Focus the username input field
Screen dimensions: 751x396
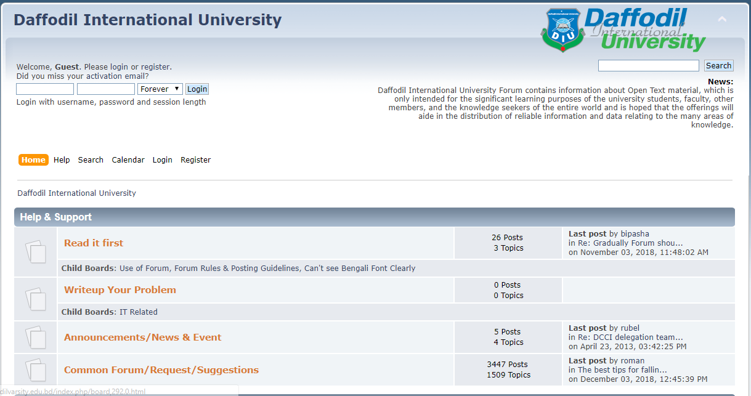[x=45, y=89]
